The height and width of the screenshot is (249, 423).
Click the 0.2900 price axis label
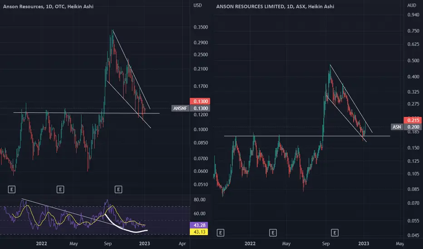[201, 43]
